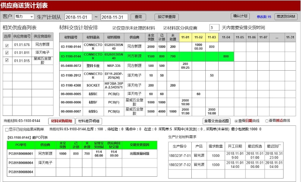The image size is (301, 182).
Task: Click the days input field containing 3
Action: pos(214,28)
